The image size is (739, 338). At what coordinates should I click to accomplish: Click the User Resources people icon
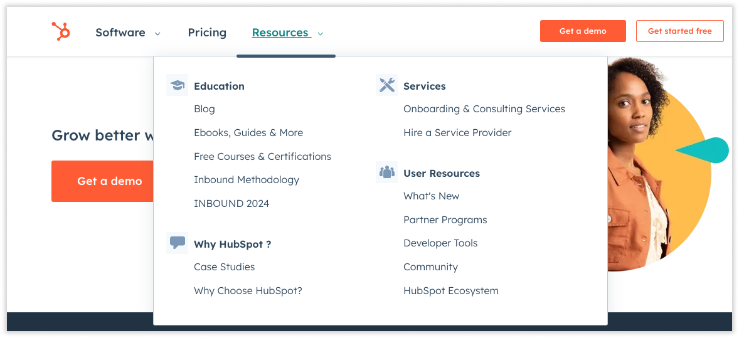tap(387, 172)
